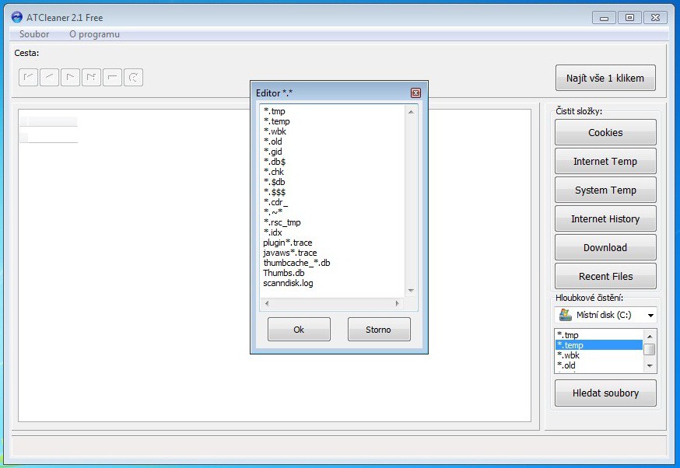Screen dimensions: 680x468
Task: Click the *.chk line in Editor
Action: (274, 172)
